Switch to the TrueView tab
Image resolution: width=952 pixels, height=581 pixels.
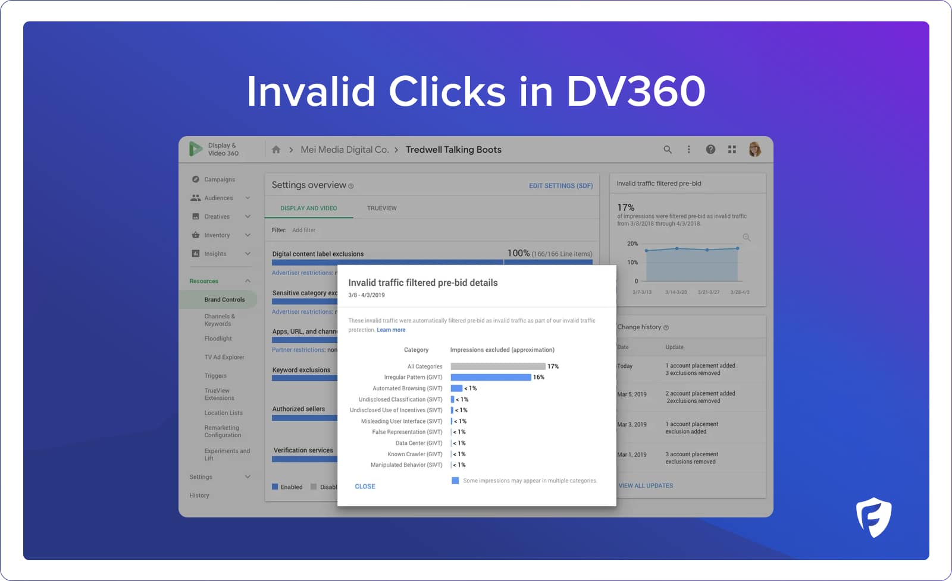381,209
